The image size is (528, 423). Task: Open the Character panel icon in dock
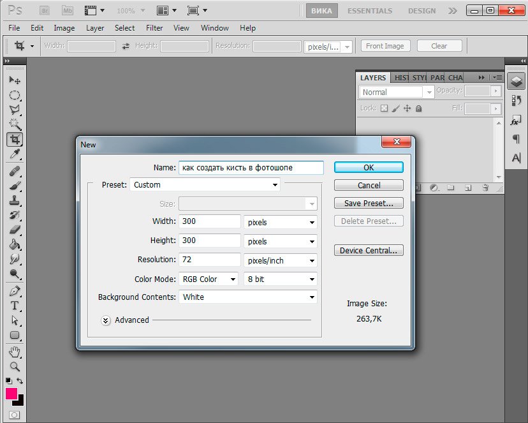coord(517,158)
